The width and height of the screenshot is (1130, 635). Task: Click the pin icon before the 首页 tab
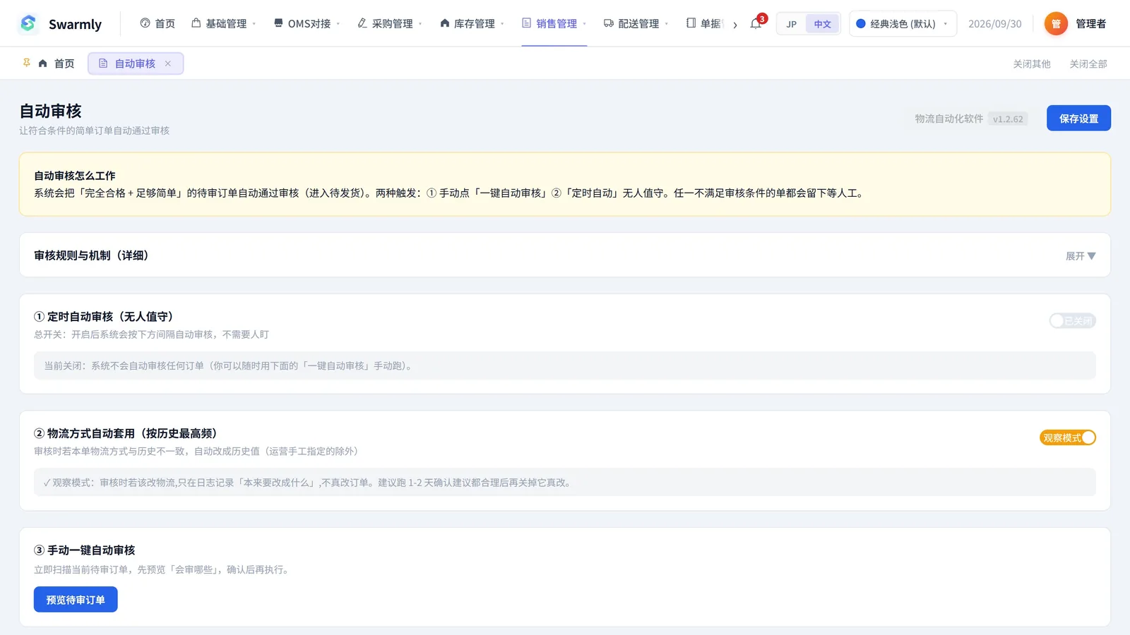(x=27, y=63)
